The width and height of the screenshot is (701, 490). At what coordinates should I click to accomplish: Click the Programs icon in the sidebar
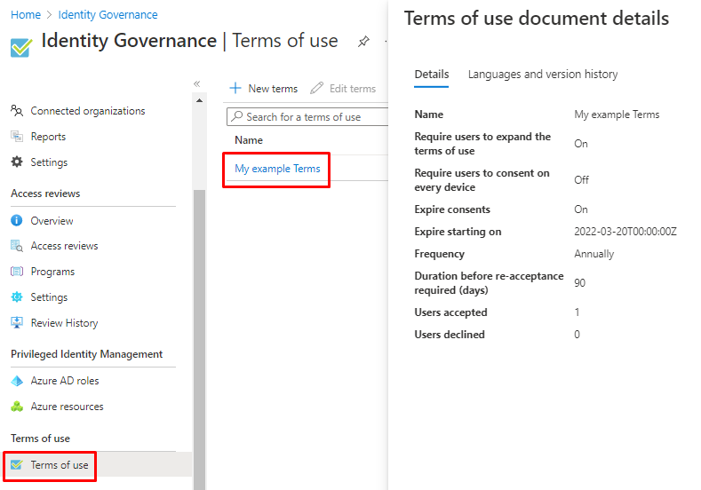coord(17,272)
